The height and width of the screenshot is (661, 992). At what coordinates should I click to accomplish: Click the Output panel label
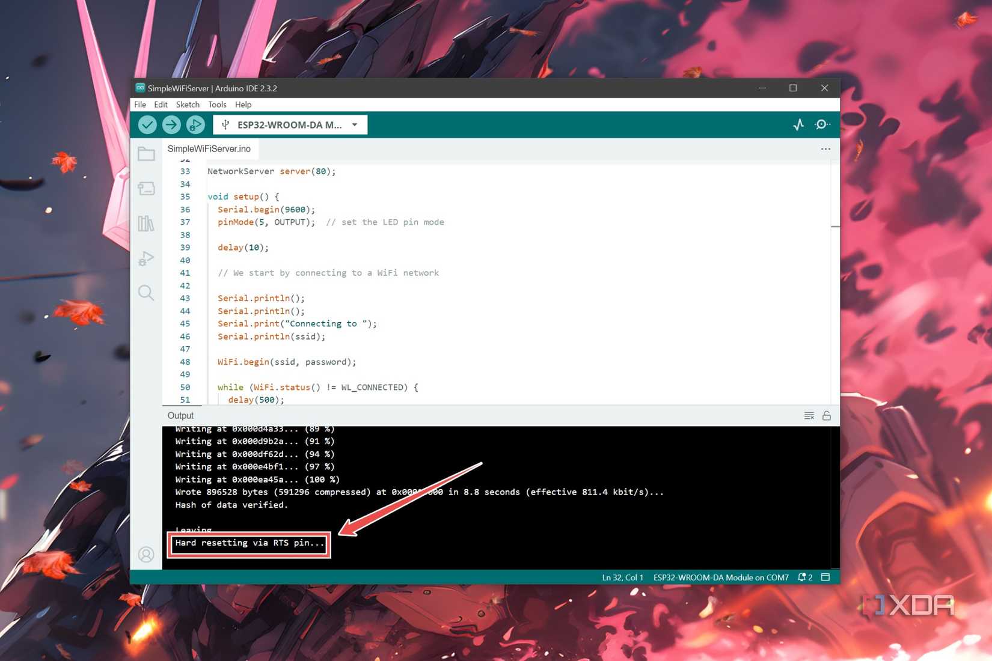[x=180, y=416]
